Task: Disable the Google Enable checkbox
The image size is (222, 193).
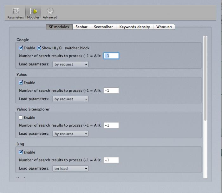Action: pos(21,48)
